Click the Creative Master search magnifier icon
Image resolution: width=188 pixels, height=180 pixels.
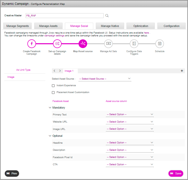[x=107, y=16]
